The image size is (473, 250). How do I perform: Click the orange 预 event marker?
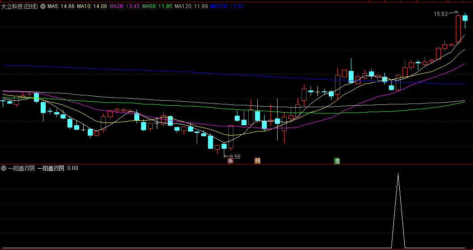(257, 161)
